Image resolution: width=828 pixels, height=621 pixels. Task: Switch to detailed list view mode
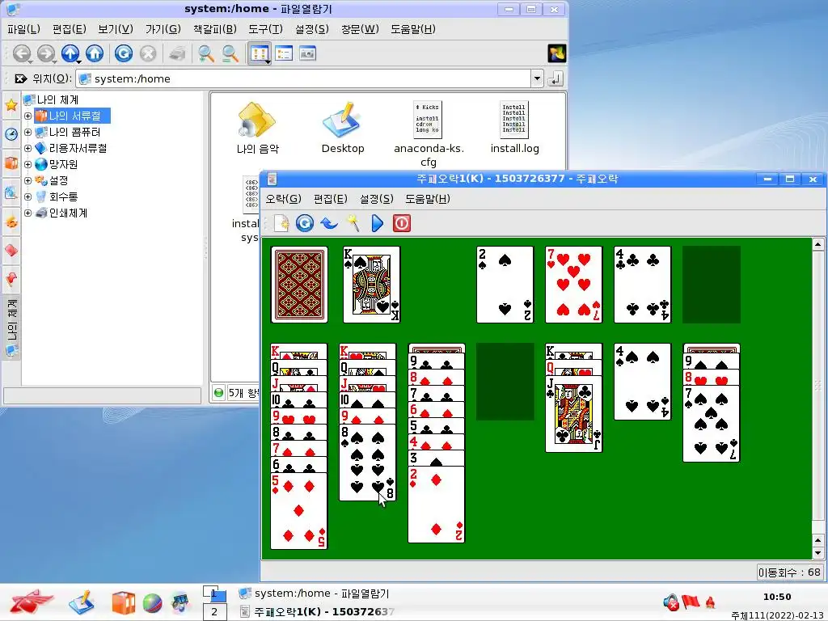click(x=284, y=53)
